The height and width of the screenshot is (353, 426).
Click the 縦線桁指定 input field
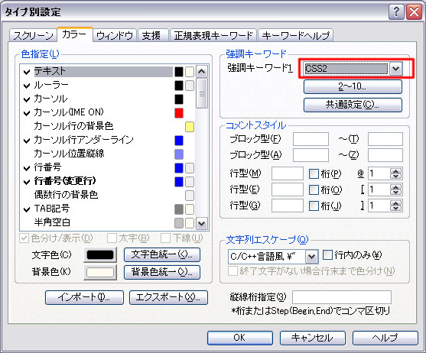click(x=342, y=297)
